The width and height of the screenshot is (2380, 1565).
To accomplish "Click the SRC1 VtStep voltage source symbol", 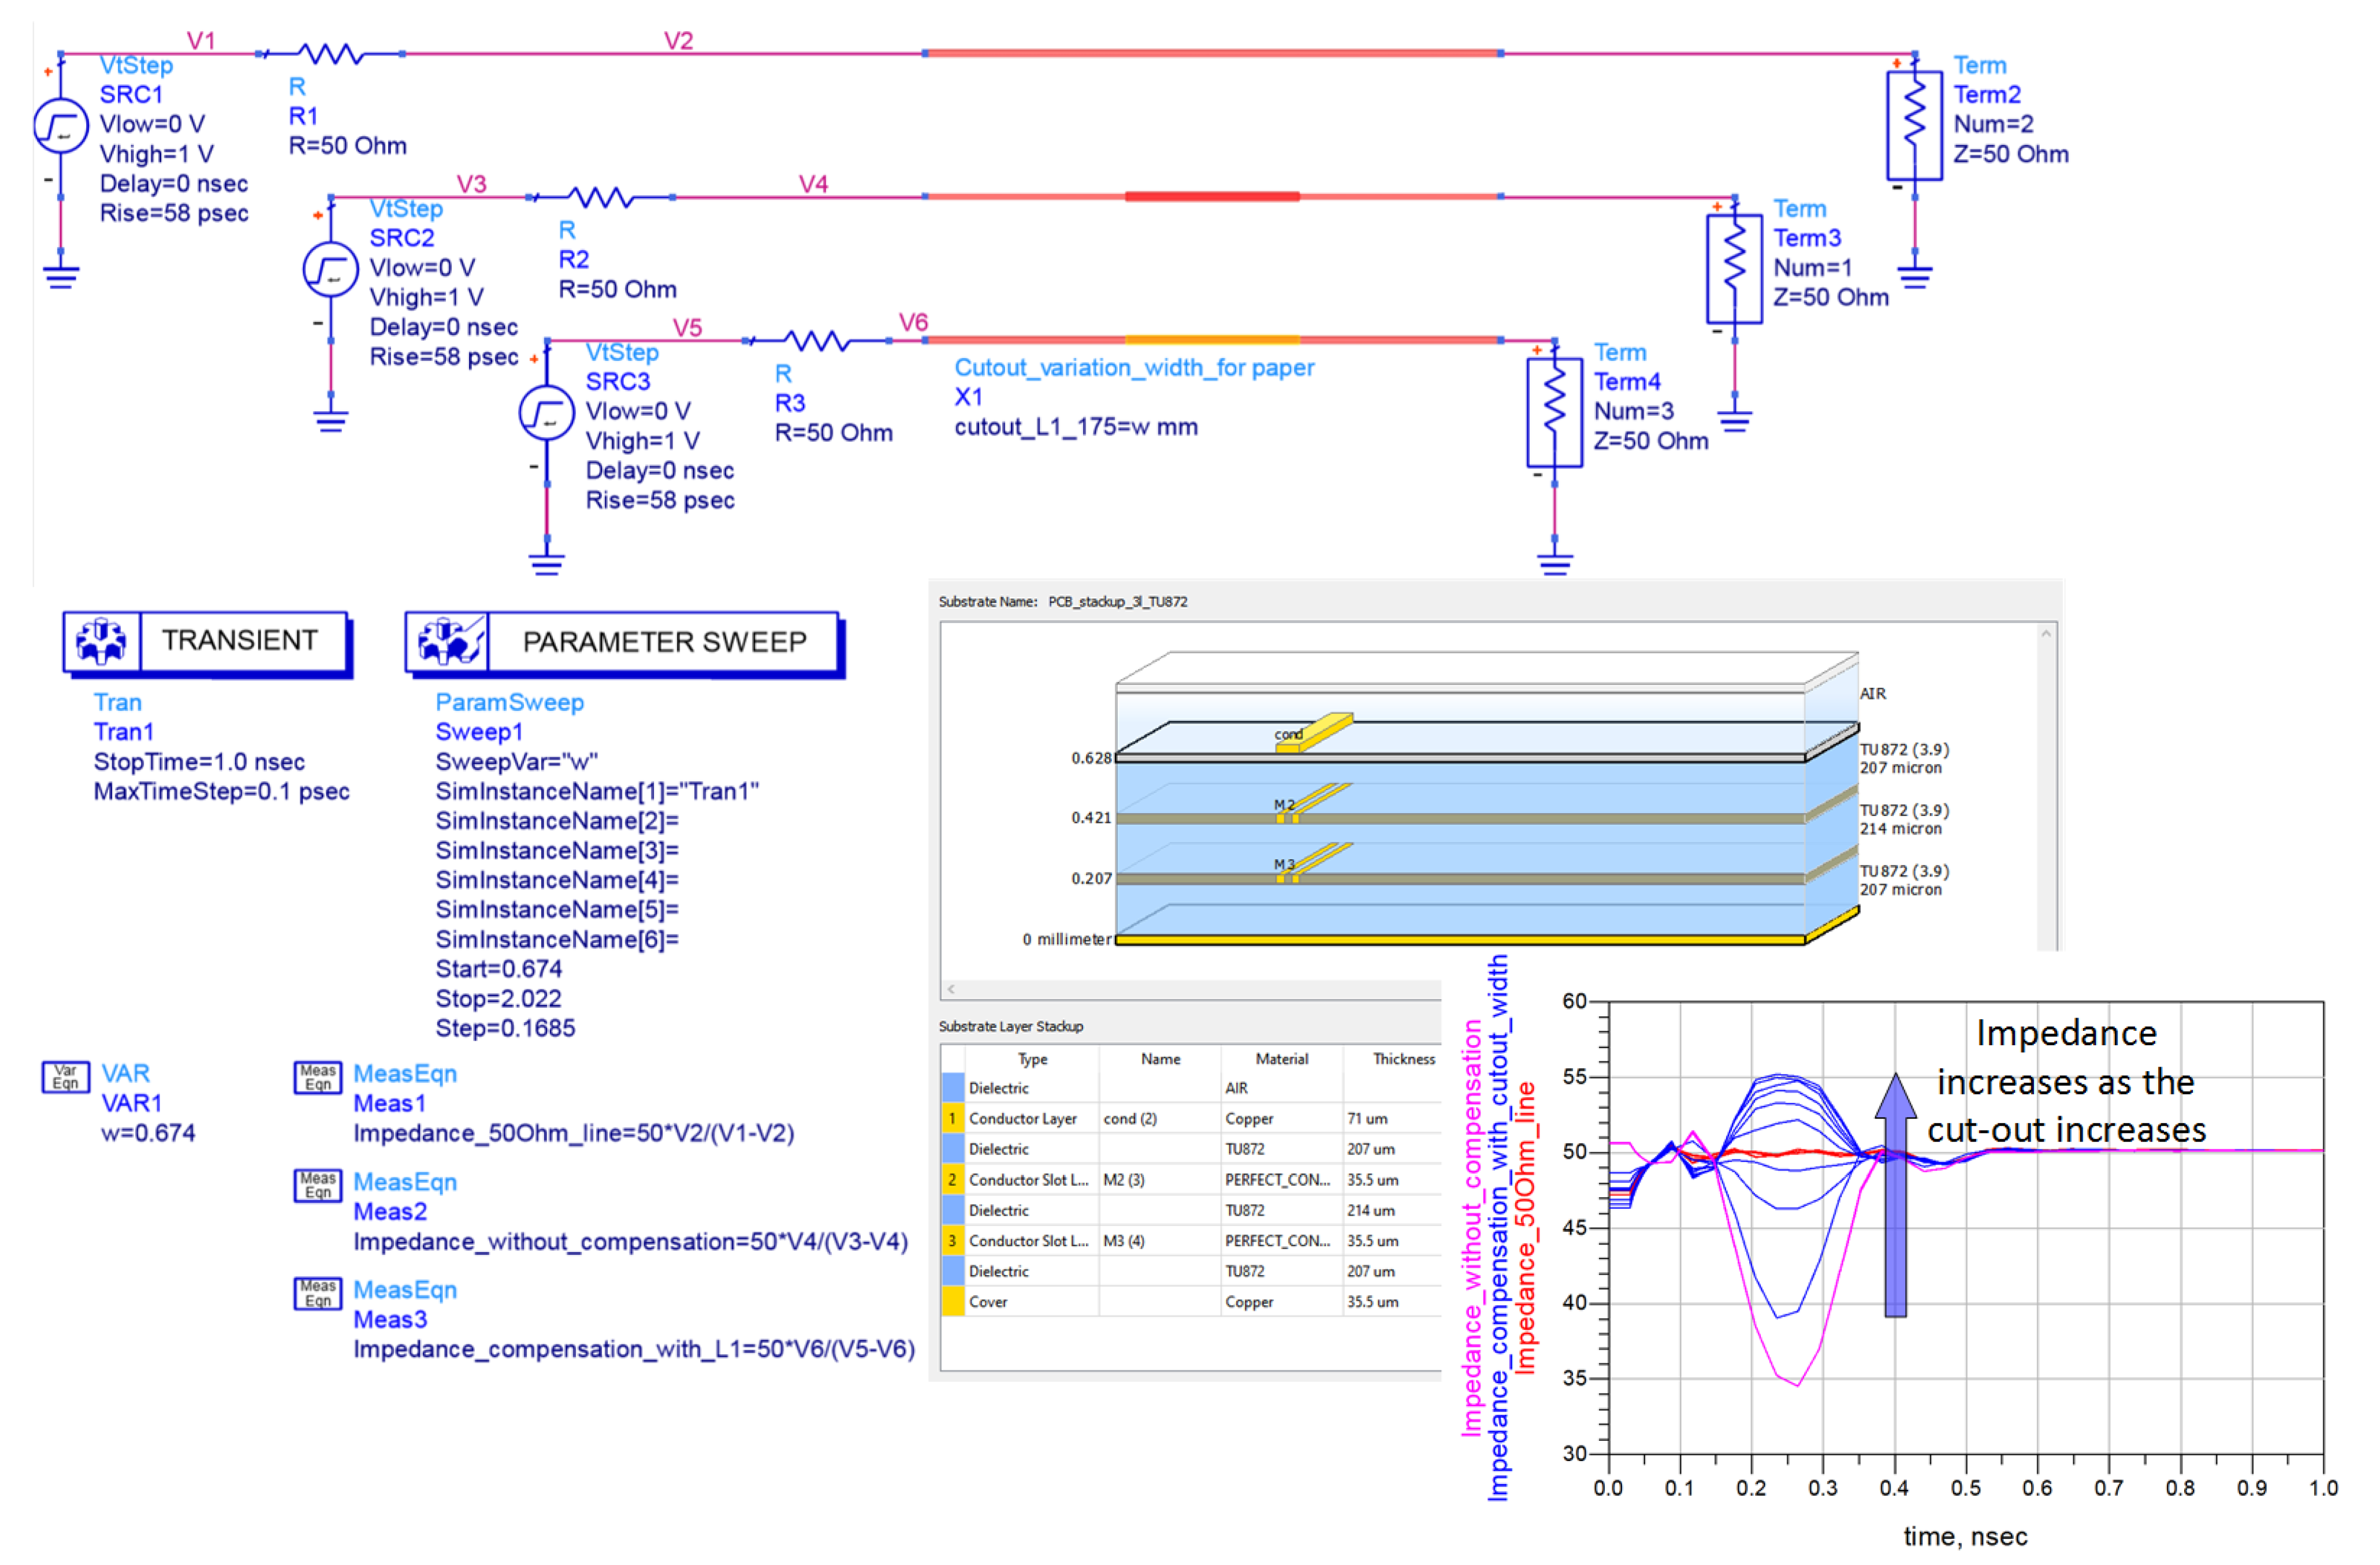I will (61, 127).
